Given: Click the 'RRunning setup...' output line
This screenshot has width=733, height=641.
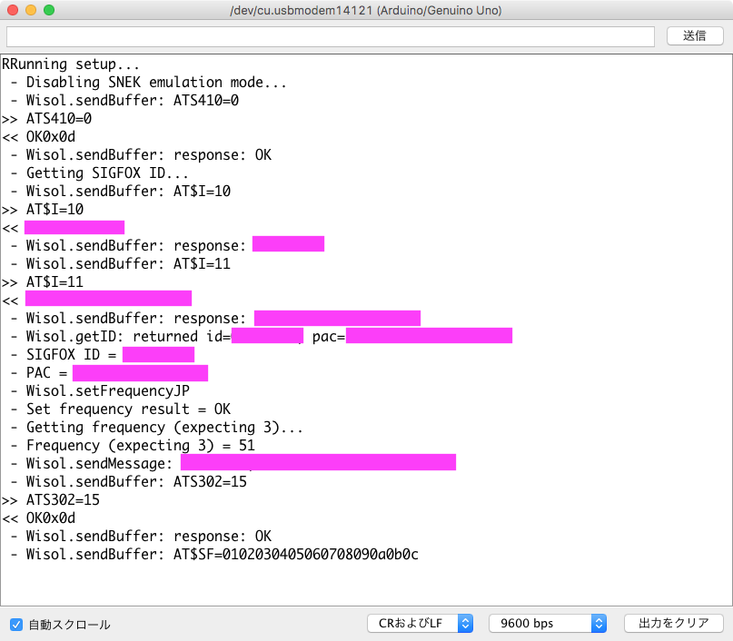Looking at the screenshot, I should [x=71, y=64].
